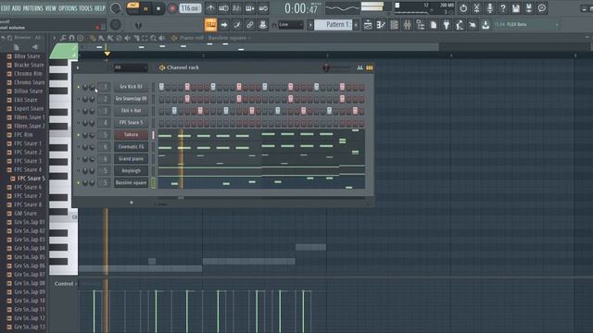Select the Grand piano channel button
Screen dimensions: 593x333
(x=131, y=159)
